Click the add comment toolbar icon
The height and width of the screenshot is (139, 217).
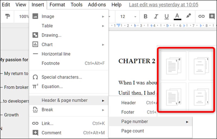click(212, 16)
